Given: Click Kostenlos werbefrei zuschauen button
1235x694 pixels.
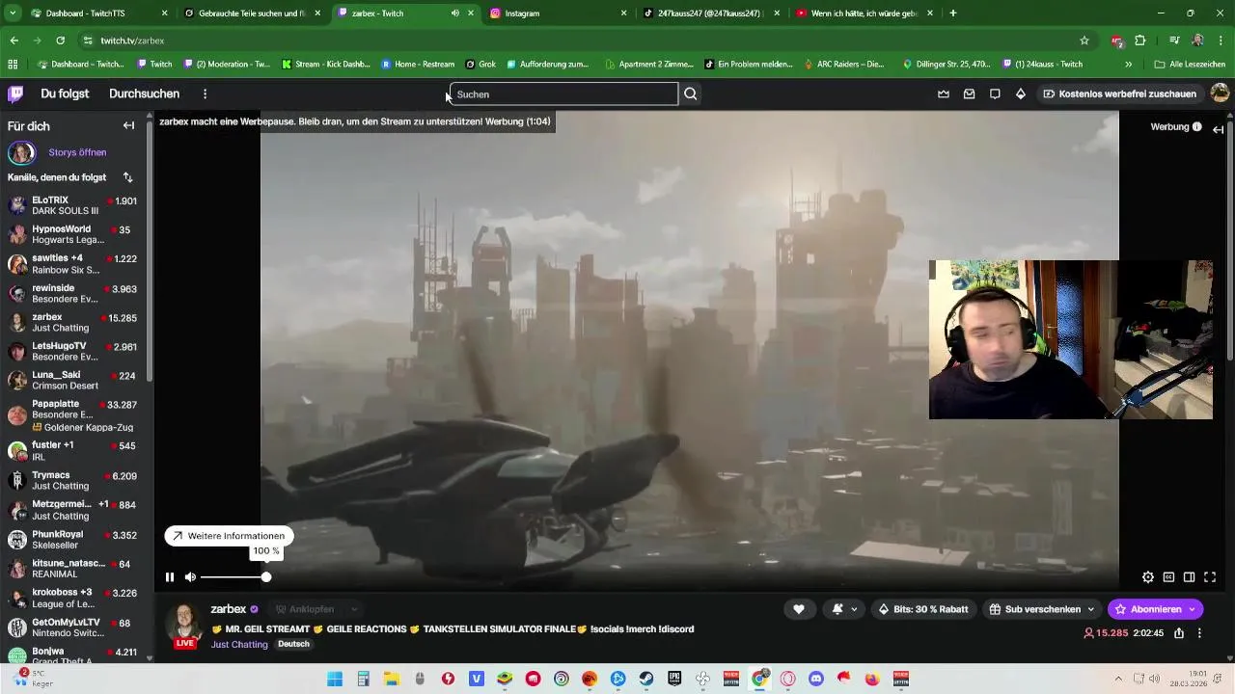Looking at the screenshot, I should click(x=1119, y=93).
